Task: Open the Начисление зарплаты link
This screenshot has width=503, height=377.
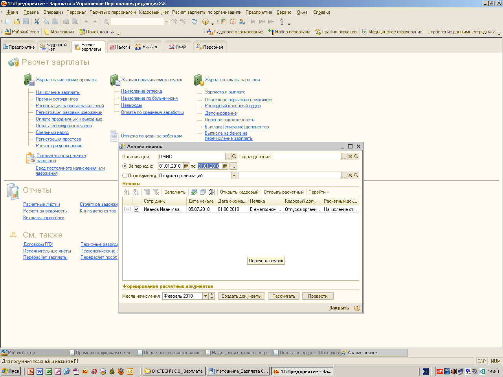Action: [x=58, y=92]
